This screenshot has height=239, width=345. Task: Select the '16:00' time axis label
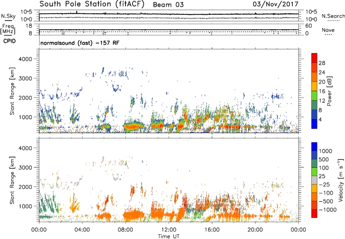(212, 230)
